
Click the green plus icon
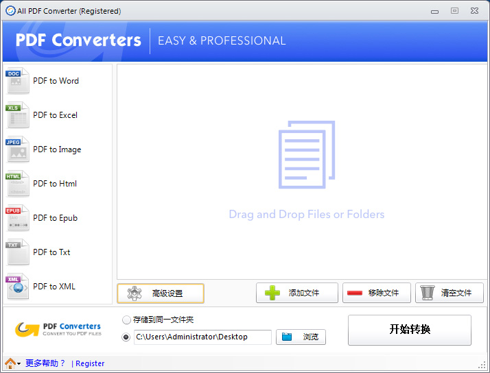(272, 293)
